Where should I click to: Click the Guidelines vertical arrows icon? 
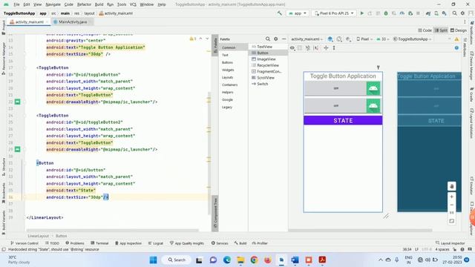(x=334, y=47)
